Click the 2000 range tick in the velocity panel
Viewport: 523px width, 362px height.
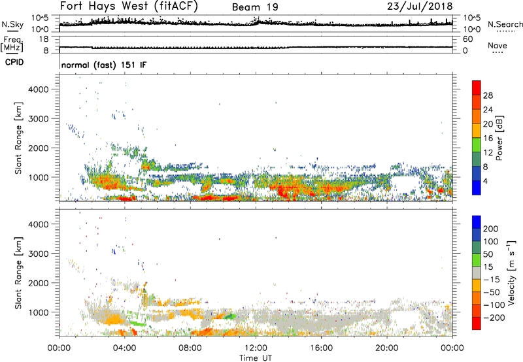pos(39,283)
